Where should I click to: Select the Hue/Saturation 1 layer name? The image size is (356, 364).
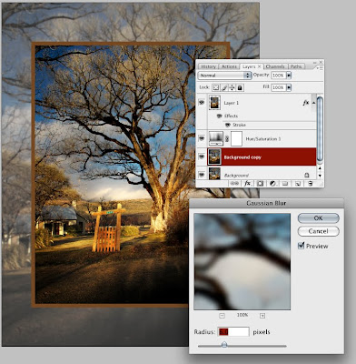263,139
